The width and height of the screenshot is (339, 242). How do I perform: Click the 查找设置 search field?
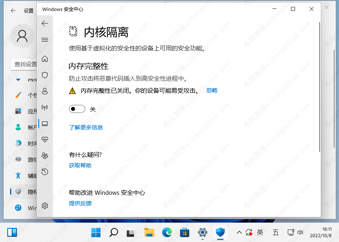click(x=24, y=64)
